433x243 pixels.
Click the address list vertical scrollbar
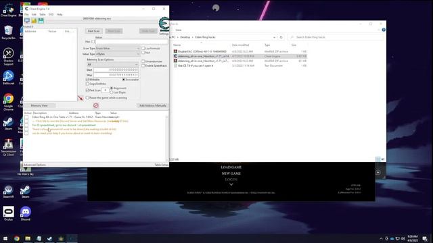(x=166, y=138)
